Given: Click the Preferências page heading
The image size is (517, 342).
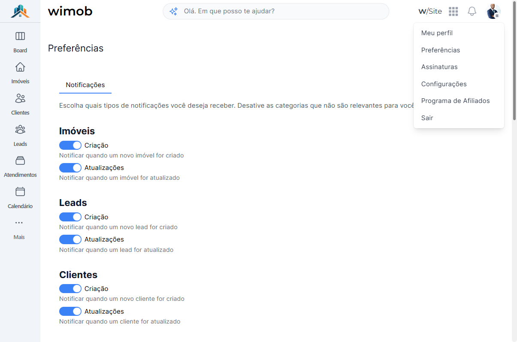Looking at the screenshot, I should coord(76,48).
